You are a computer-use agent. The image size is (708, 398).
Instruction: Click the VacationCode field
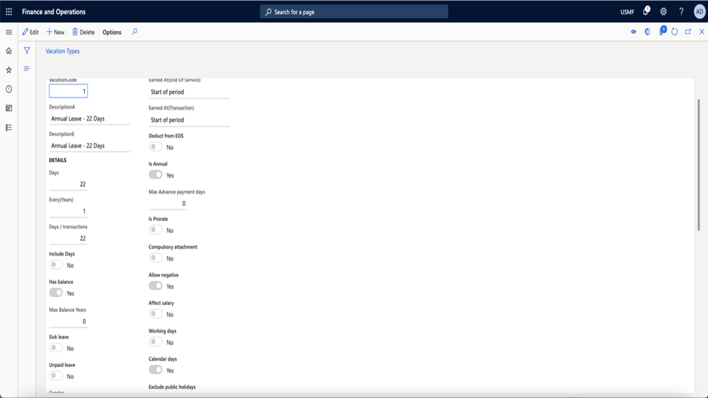(x=68, y=91)
